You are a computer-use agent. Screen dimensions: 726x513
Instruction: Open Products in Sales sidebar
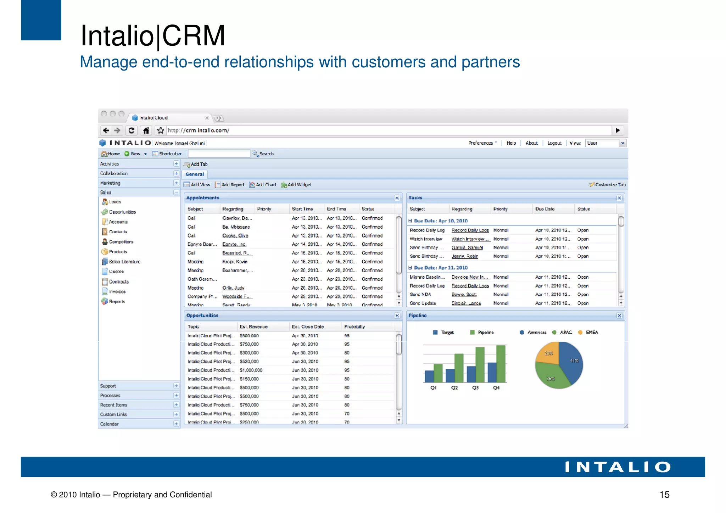pos(115,251)
